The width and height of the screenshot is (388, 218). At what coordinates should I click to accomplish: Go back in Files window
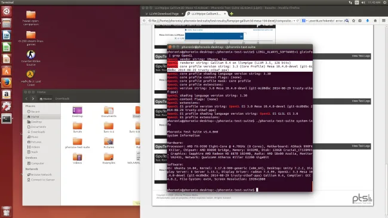pos(26,99)
